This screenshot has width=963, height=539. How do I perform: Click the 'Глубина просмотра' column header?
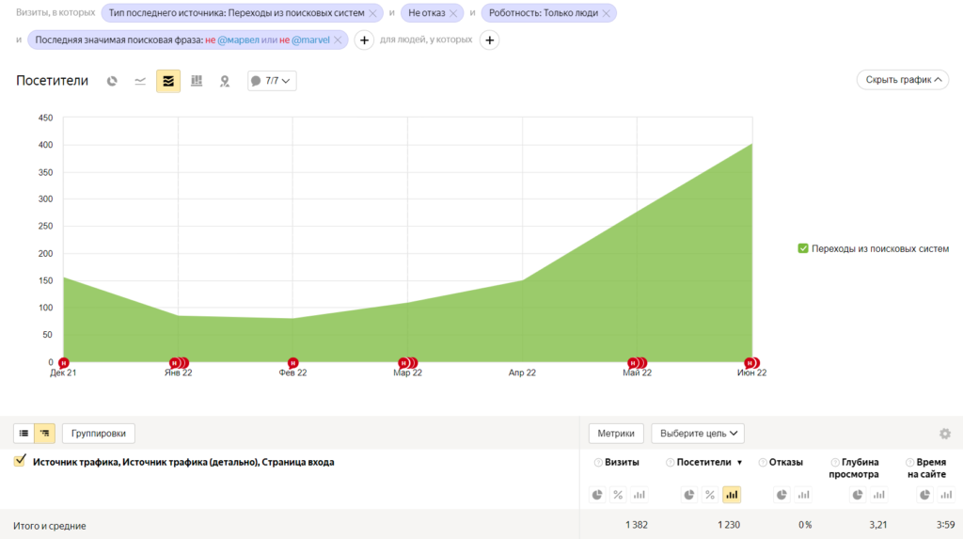pyautogui.click(x=854, y=468)
